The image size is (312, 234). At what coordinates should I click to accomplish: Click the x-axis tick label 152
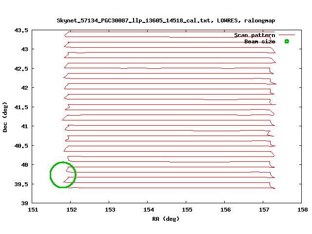(x=72, y=210)
